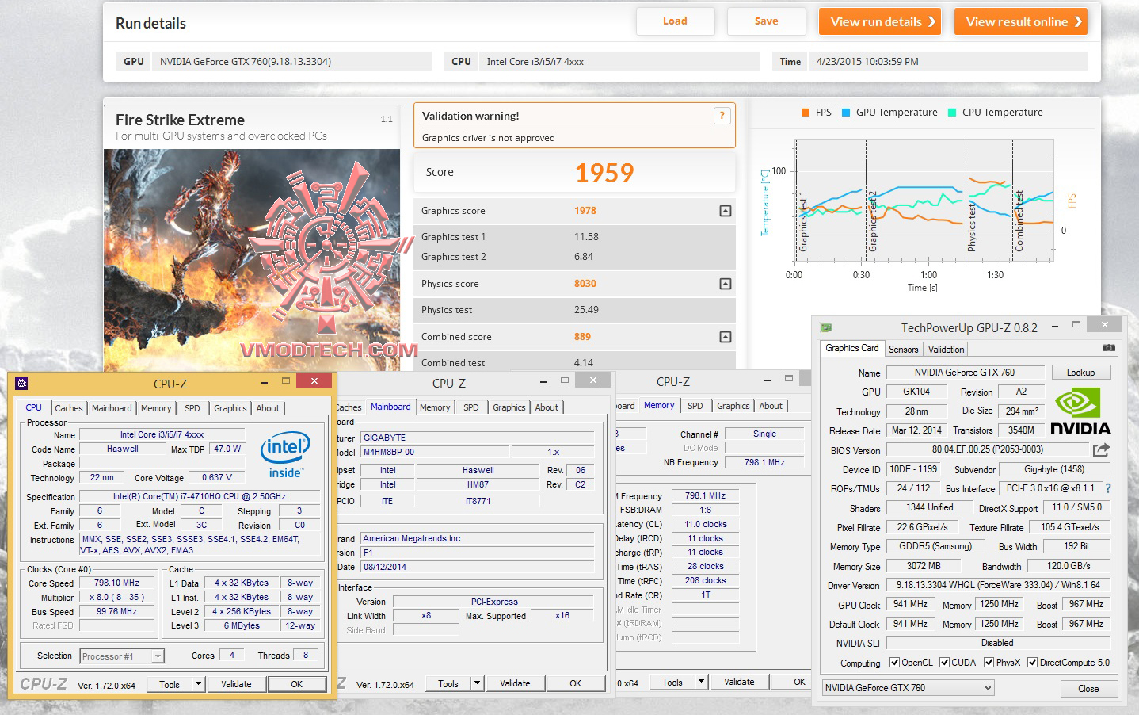Collapse the Combined score section
1139x715 pixels.
(725, 337)
